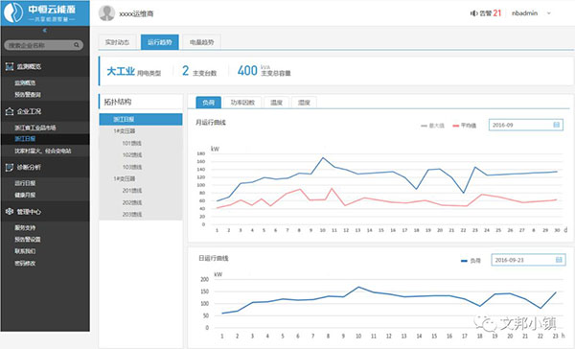Open 服务支持 in the sidebar

25,227
